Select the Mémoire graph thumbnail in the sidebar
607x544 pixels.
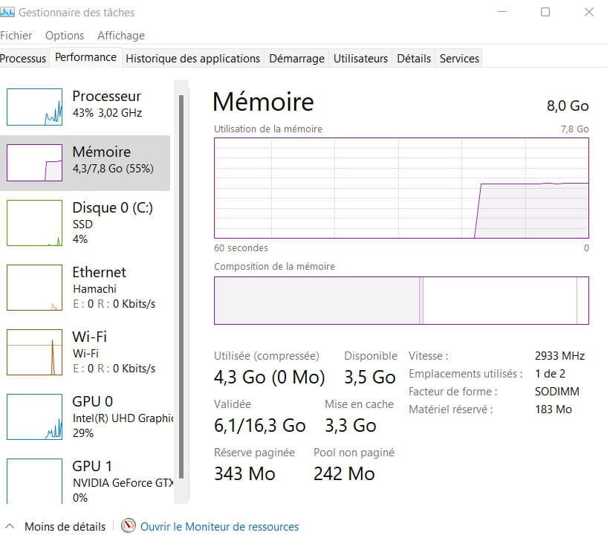34,163
